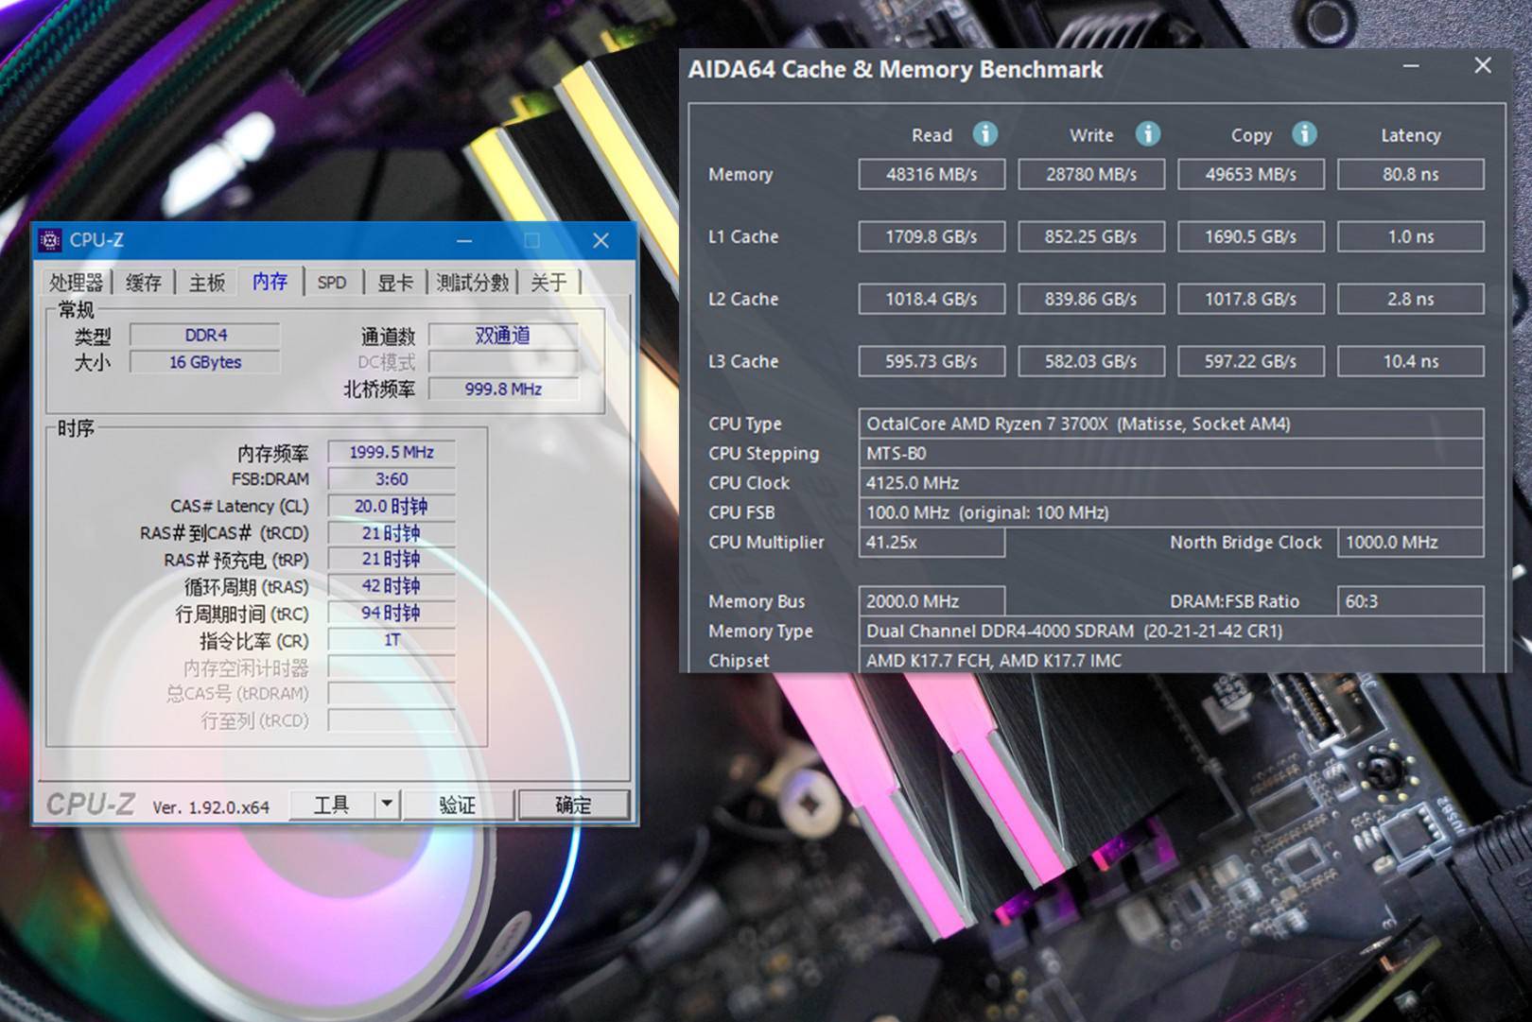Click the Memory Read value 48316 MB/s
1532x1022 pixels.
[931, 174]
